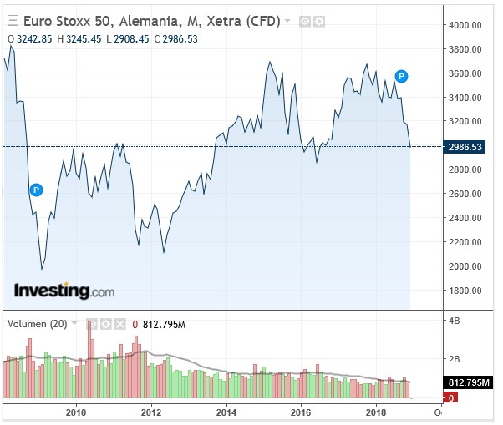Select the 2010 label on time axis
The height and width of the screenshot is (425, 503).
click(x=76, y=412)
